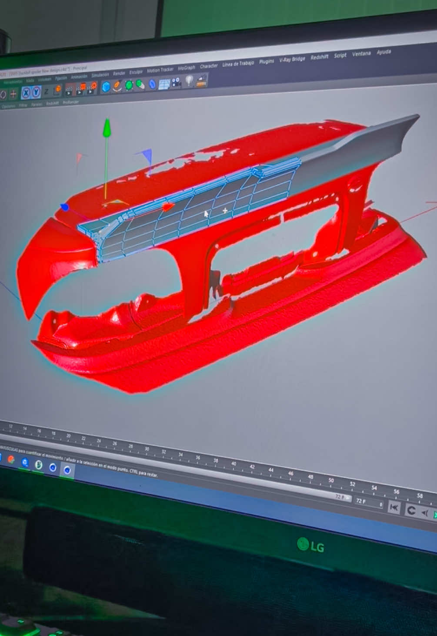Open the Animación menu
The width and height of the screenshot is (437, 636).
79,76
